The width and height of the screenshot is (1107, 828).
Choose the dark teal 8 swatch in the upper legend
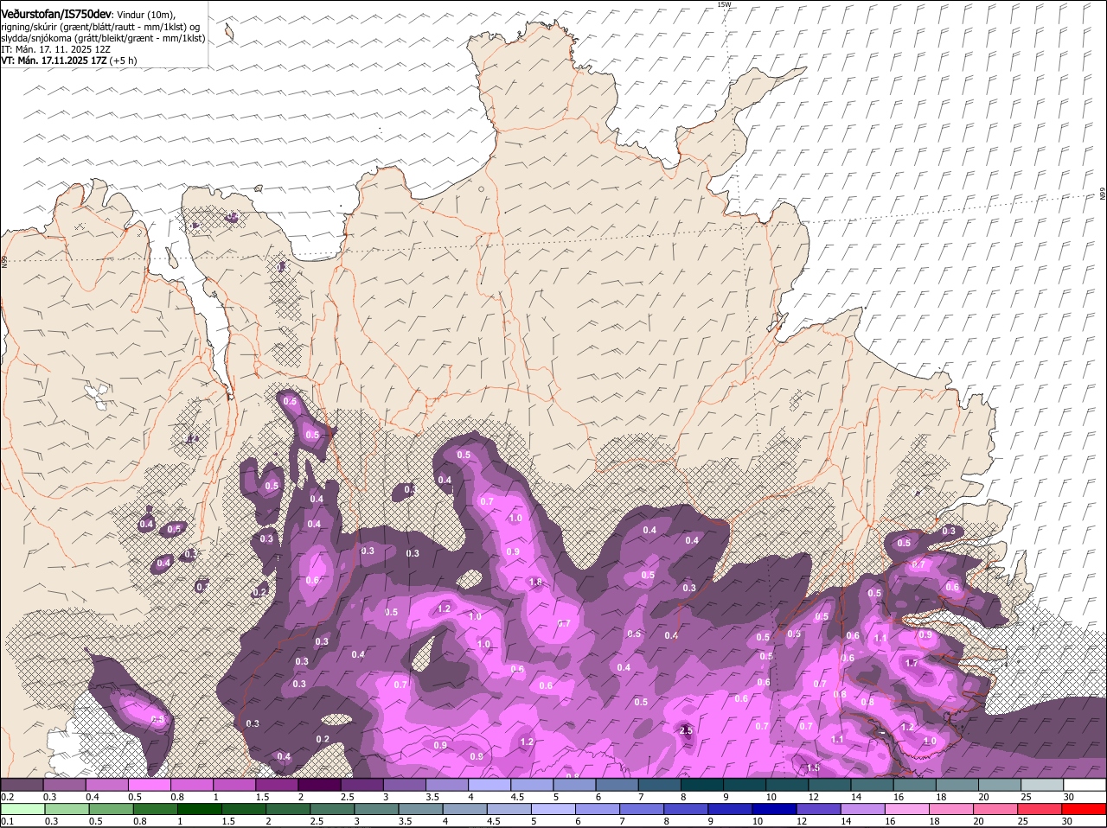(701, 785)
